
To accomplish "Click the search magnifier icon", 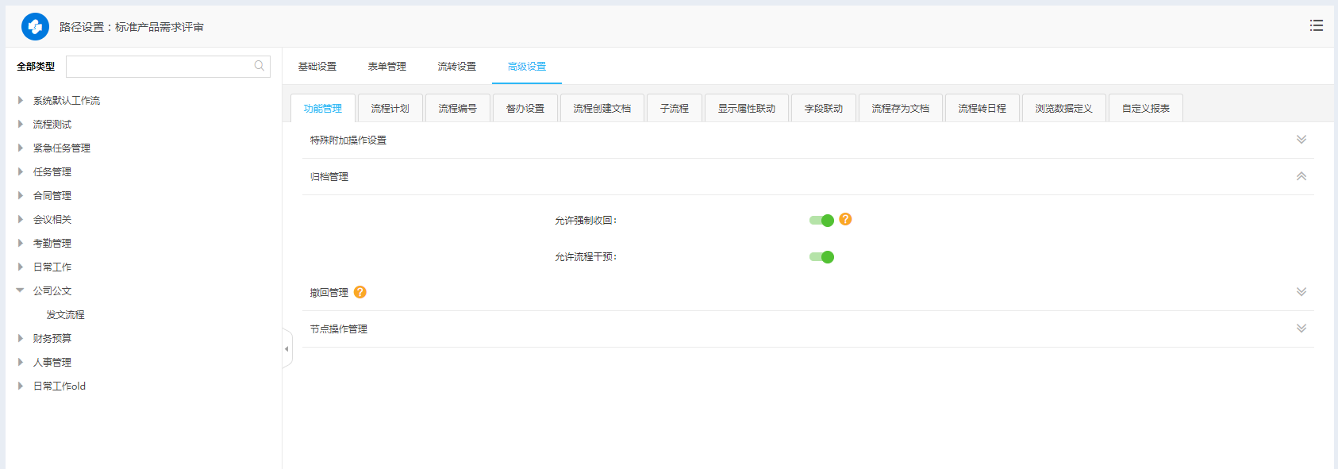I will click(259, 66).
